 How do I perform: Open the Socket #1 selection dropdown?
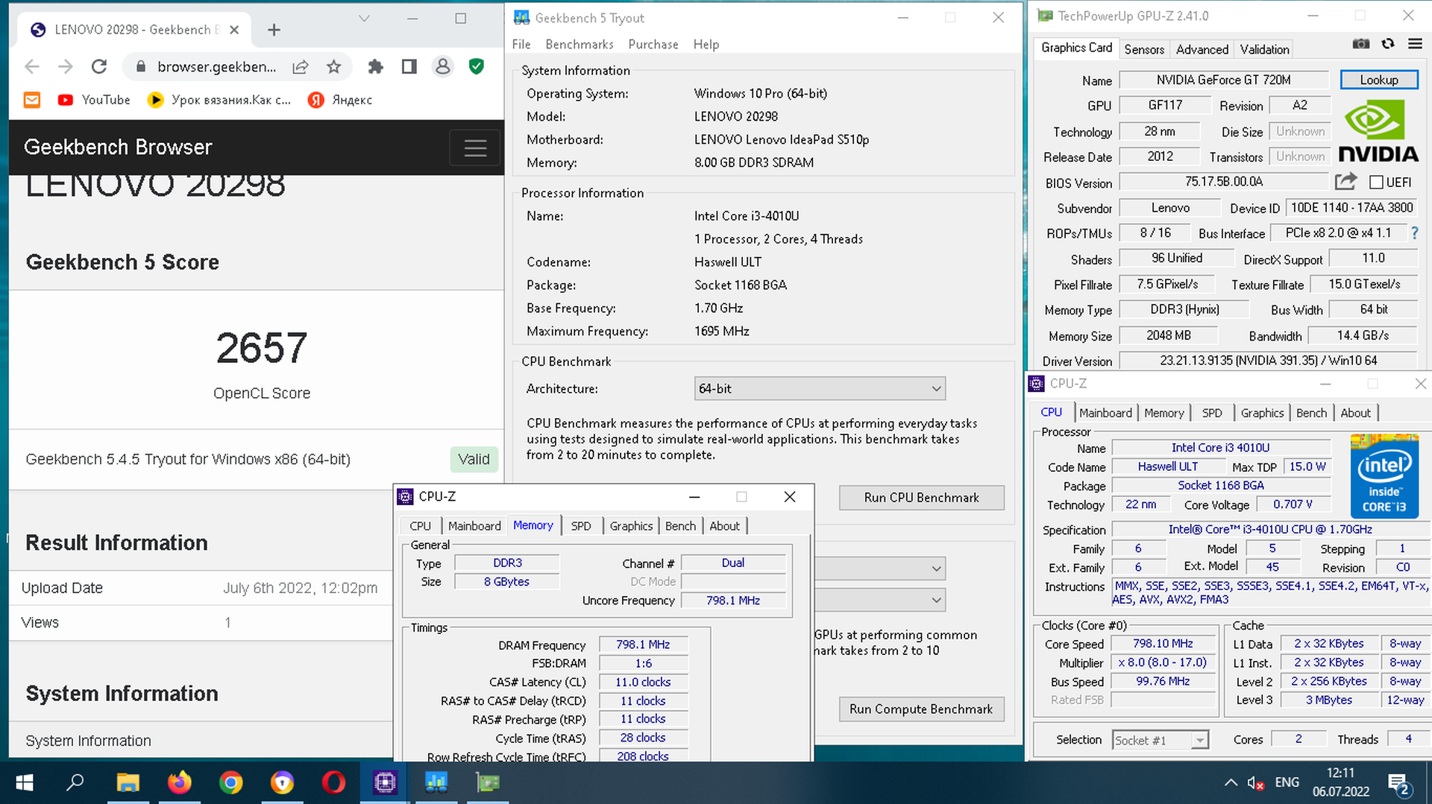tap(1160, 740)
